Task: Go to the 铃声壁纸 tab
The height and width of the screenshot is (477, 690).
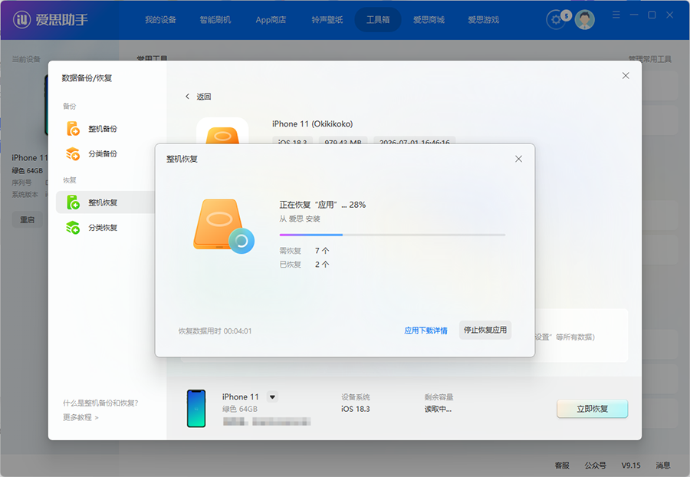Action: 327,20
